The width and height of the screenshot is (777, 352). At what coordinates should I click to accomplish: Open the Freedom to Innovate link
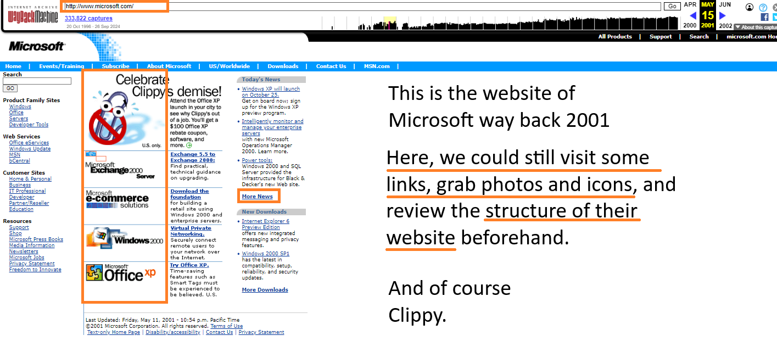pyautogui.click(x=35, y=270)
